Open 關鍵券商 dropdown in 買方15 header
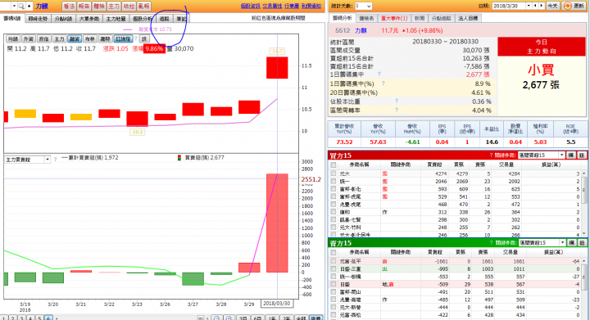This screenshot has width=590, height=320. pyautogui.click(x=542, y=155)
